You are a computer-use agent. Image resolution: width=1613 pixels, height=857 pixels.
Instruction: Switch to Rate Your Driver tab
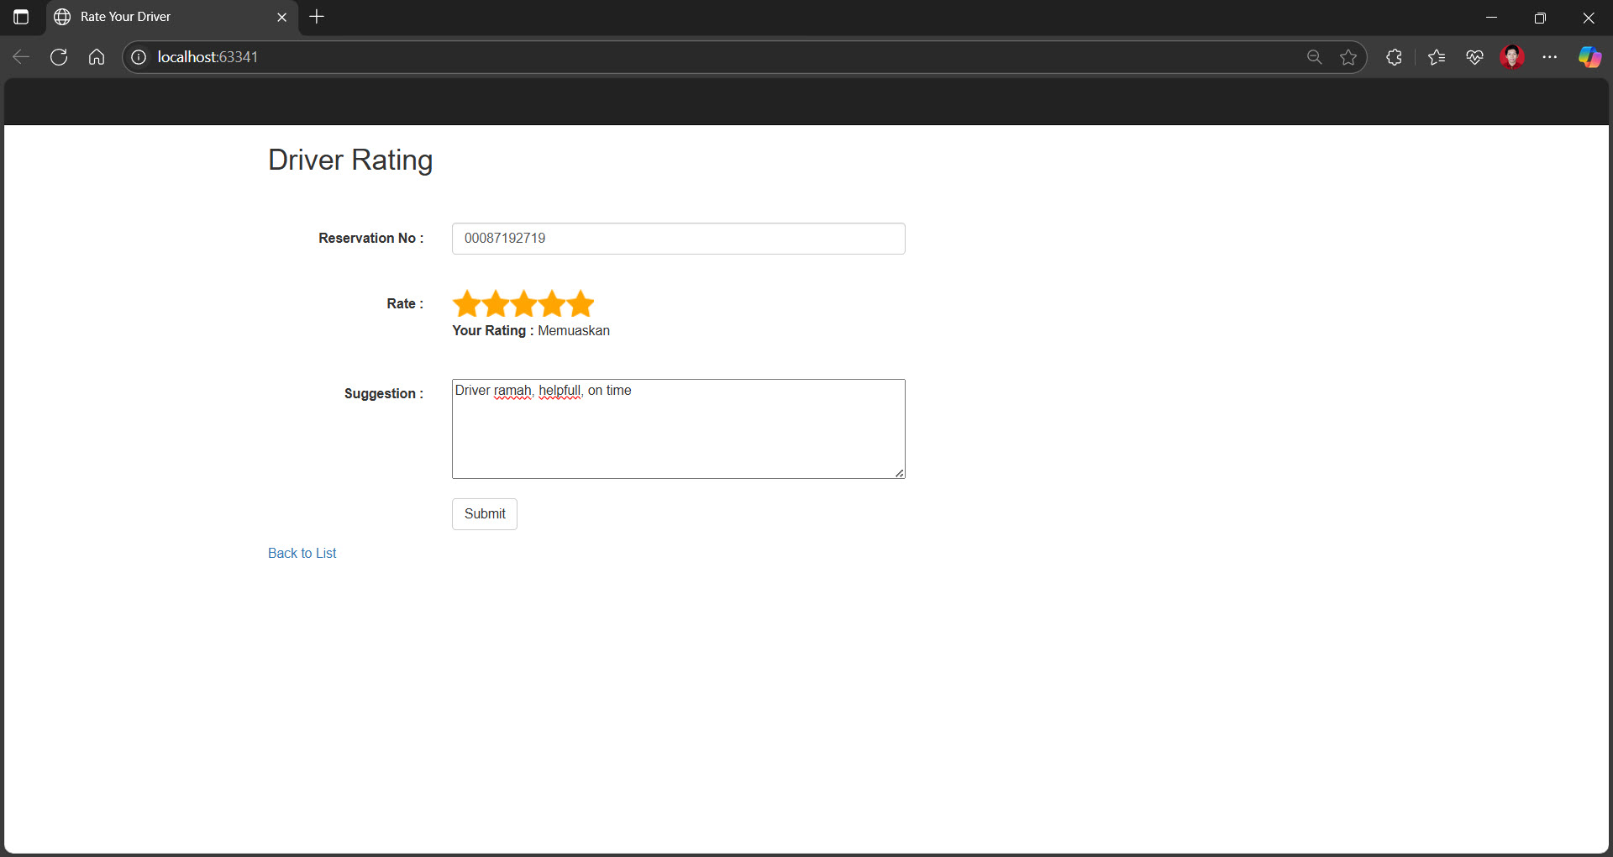(160, 17)
